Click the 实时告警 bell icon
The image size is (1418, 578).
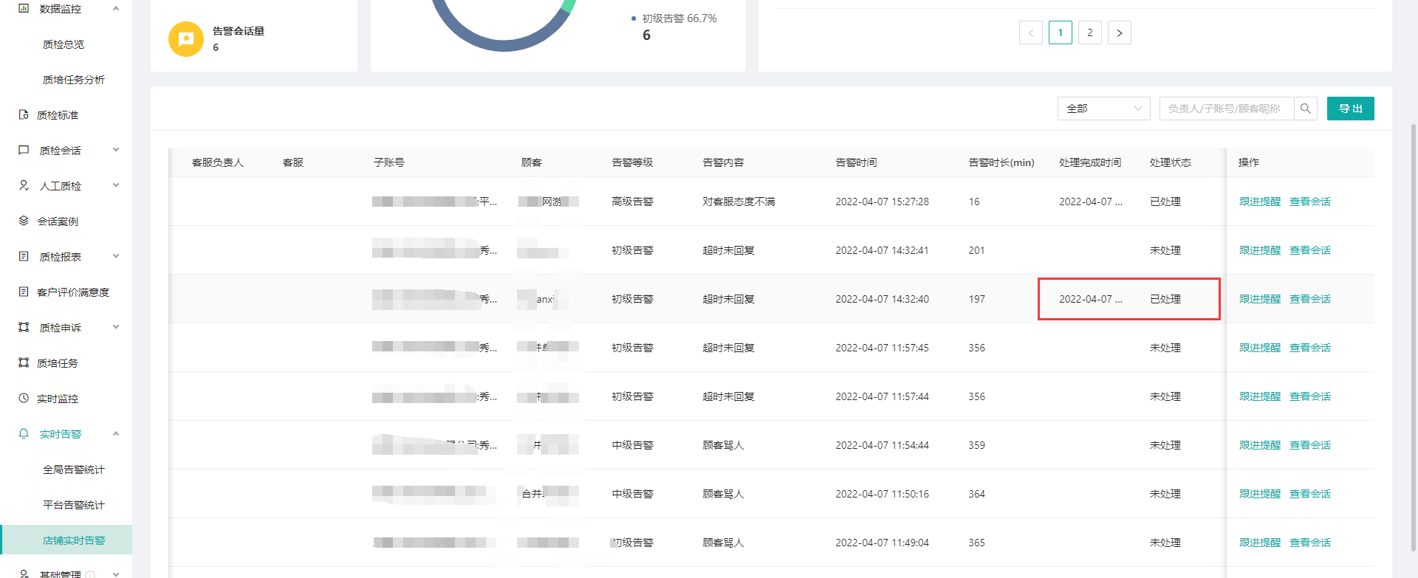(x=24, y=433)
